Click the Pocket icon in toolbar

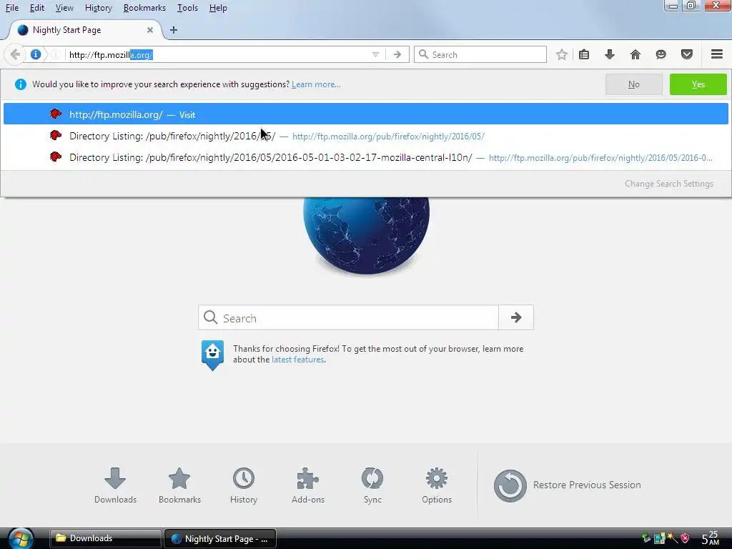point(686,54)
